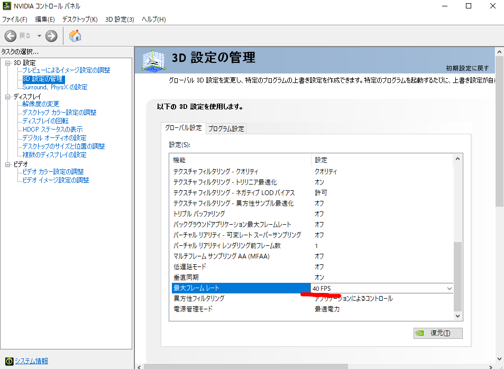
Task: Click the アプリケーションによるコントロール value
Action: [354, 299]
